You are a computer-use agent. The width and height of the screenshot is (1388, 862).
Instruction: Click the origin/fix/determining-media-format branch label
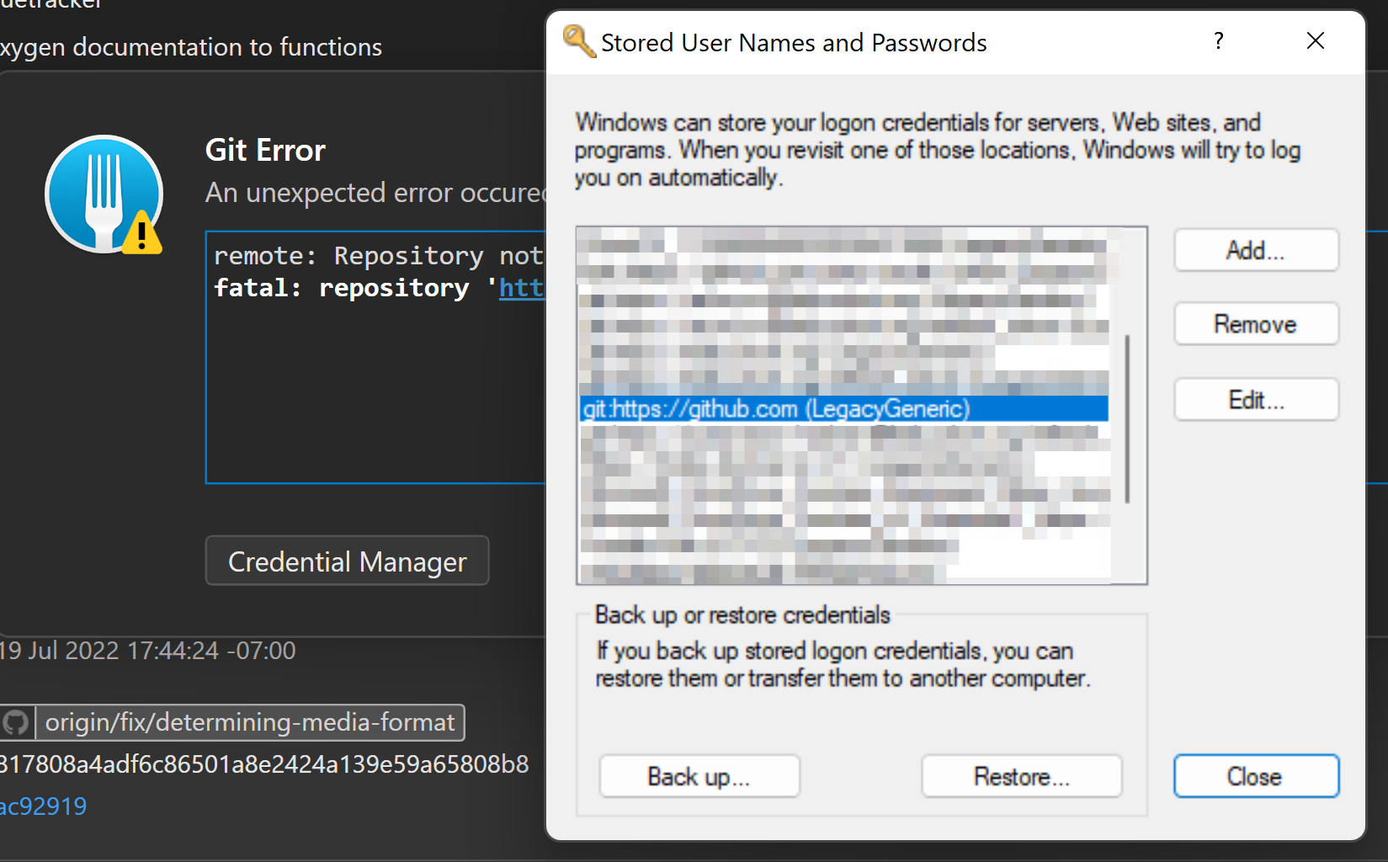pos(250,722)
